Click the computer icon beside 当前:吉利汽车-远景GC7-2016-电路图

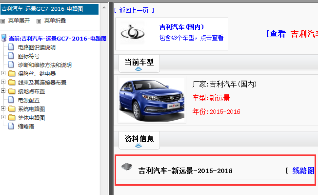pos(3,37)
